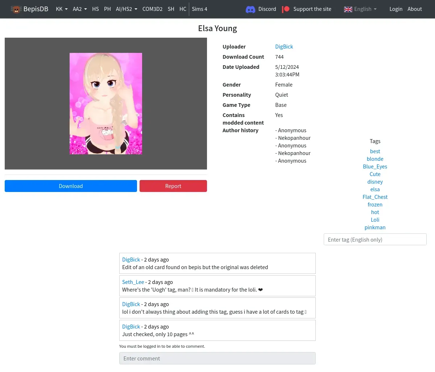The width and height of the screenshot is (435, 372).
Task: Select the 'pinkman' tag
Action: [375, 227]
